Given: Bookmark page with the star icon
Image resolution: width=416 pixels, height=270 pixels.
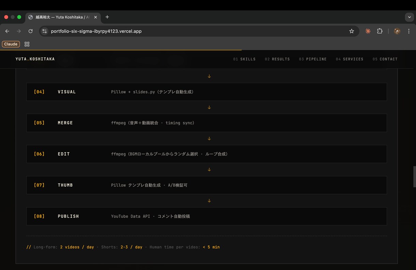Looking at the screenshot, I should coord(352,31).
